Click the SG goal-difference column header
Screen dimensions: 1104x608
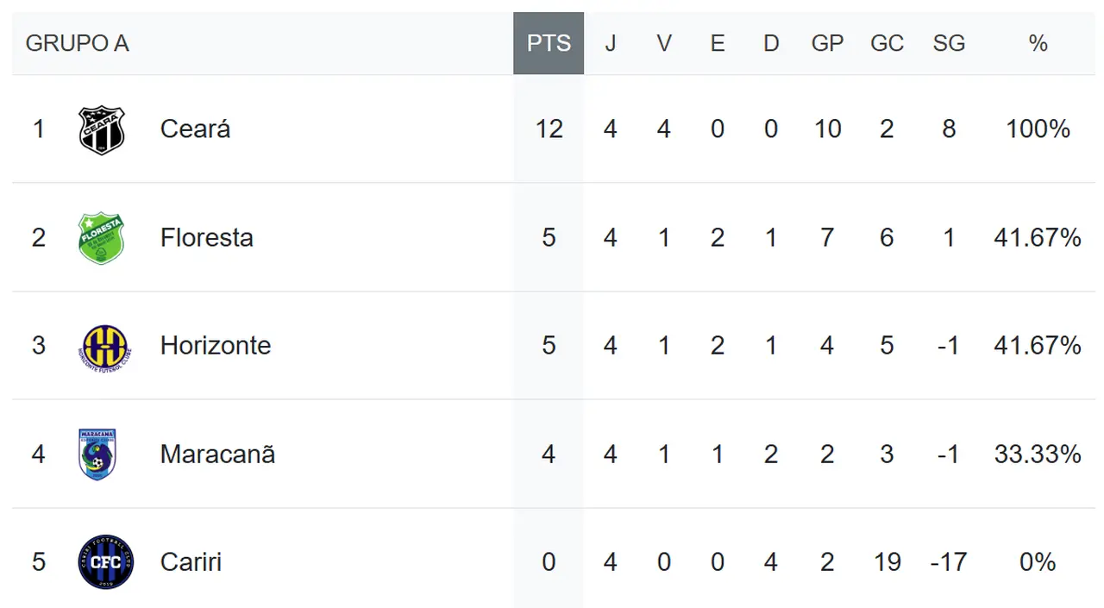click(x=949, y=43)
